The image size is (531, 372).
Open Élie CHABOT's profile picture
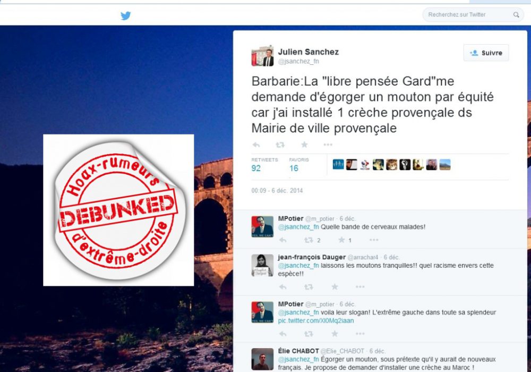(x=262, y=359)
